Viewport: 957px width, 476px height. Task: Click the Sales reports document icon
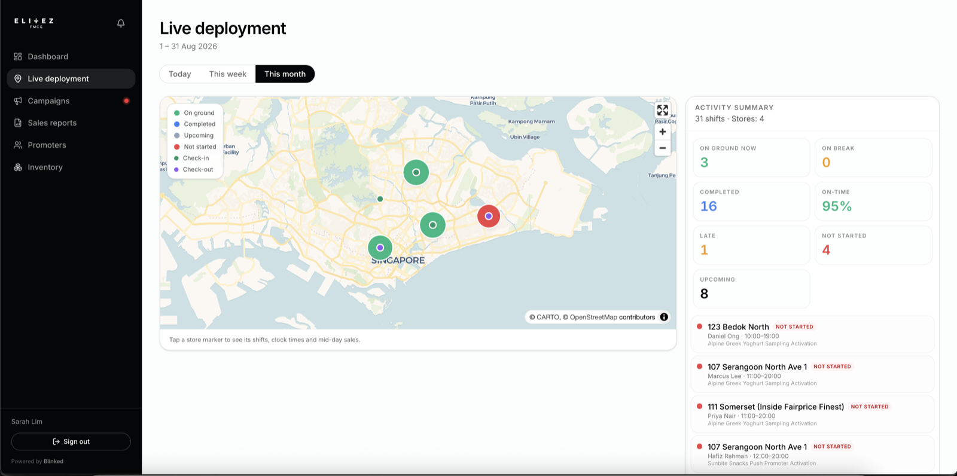pyautogui.click(x=18, y=123)
